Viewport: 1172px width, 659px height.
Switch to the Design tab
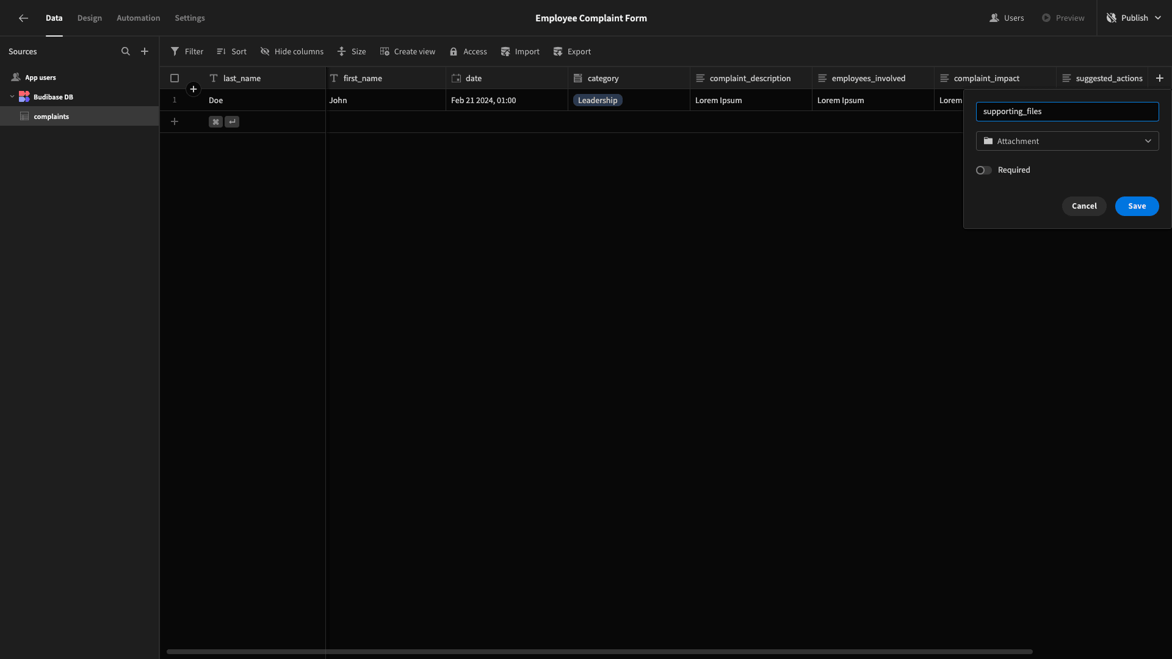pyautogui.click(x=90, y=18)
